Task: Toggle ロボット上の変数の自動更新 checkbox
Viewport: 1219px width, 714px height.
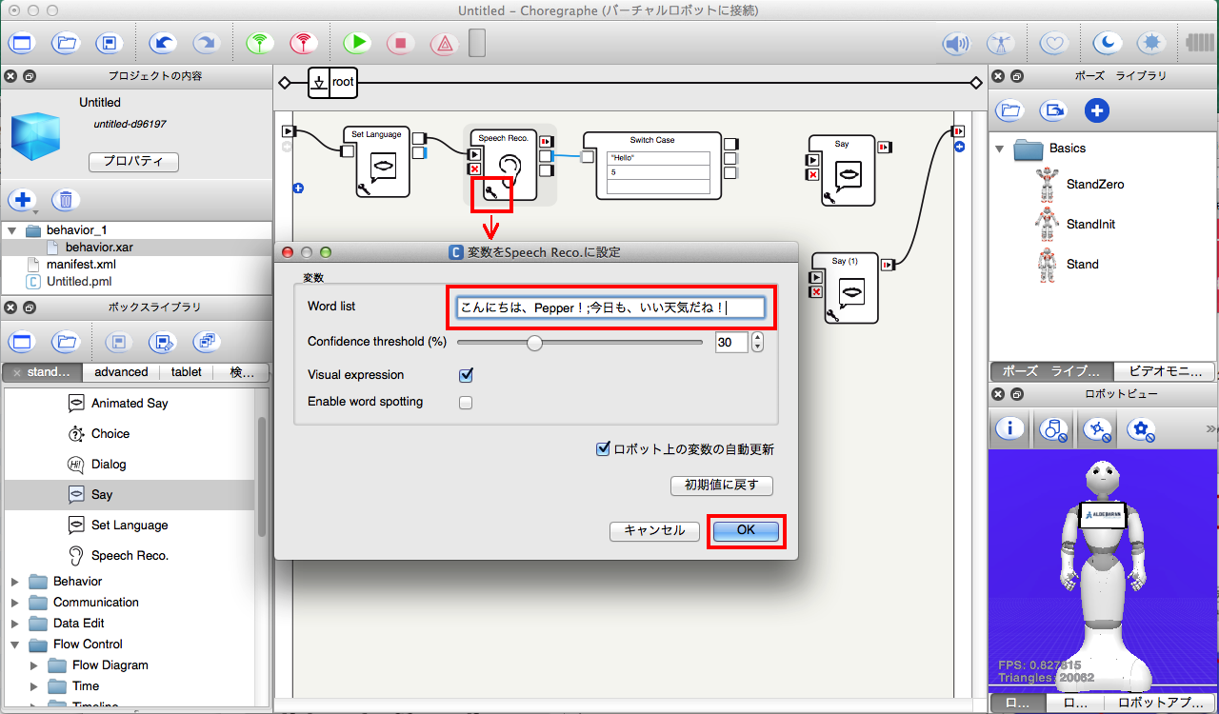Action: 603,448
